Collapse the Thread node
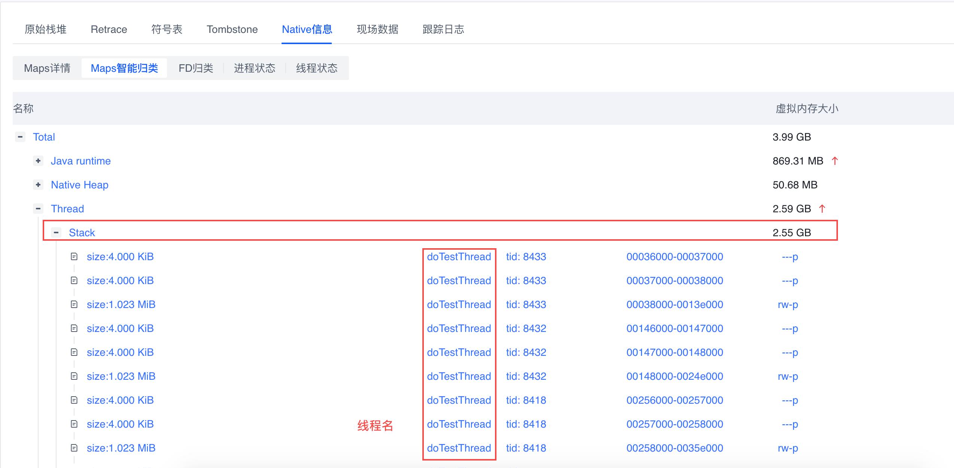The height and width of the screenshot is (468, 954). [38, 209]
